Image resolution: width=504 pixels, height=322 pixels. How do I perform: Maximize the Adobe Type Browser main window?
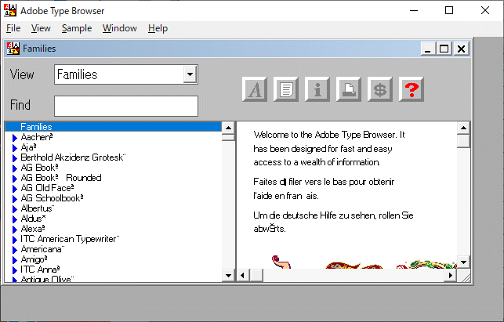tap(449, 11)
